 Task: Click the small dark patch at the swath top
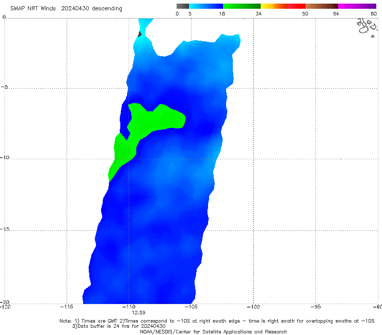(x=139, y=34)
